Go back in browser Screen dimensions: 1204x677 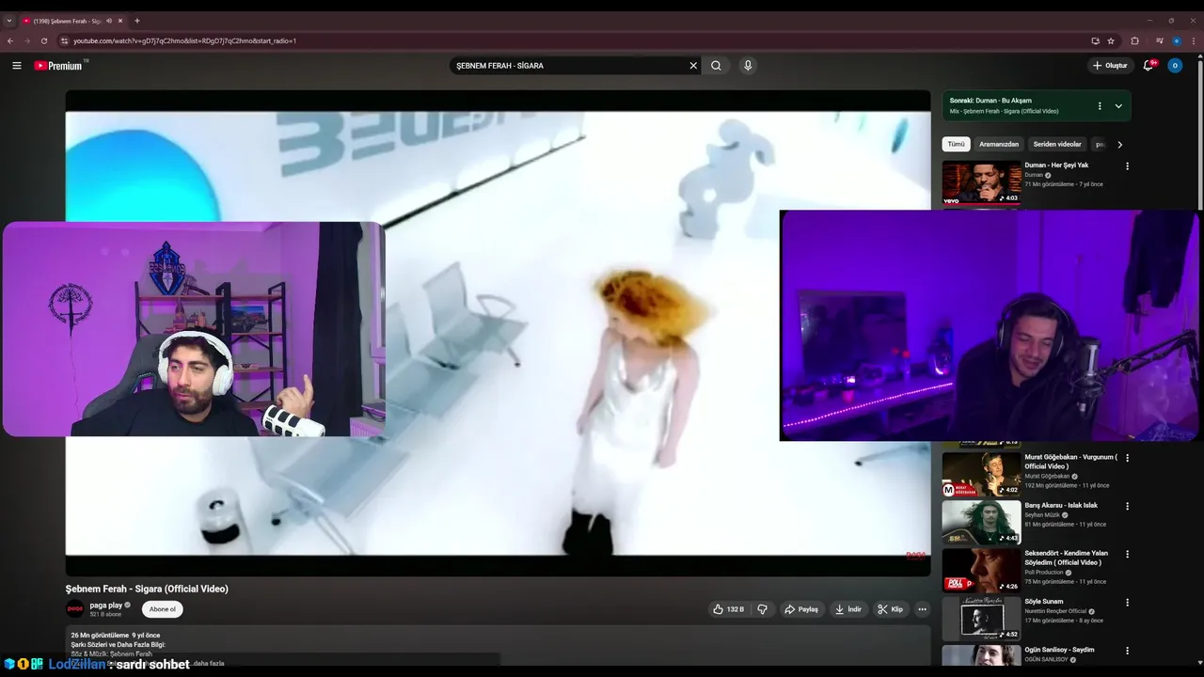point(10,40)
